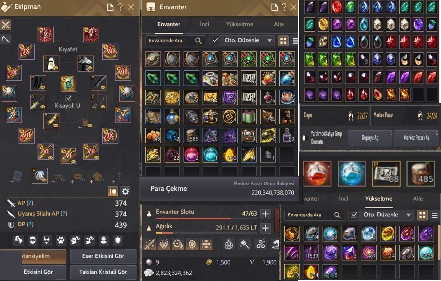Click the gift box item in inventory

pyautogui.click(x=249, y=116)
